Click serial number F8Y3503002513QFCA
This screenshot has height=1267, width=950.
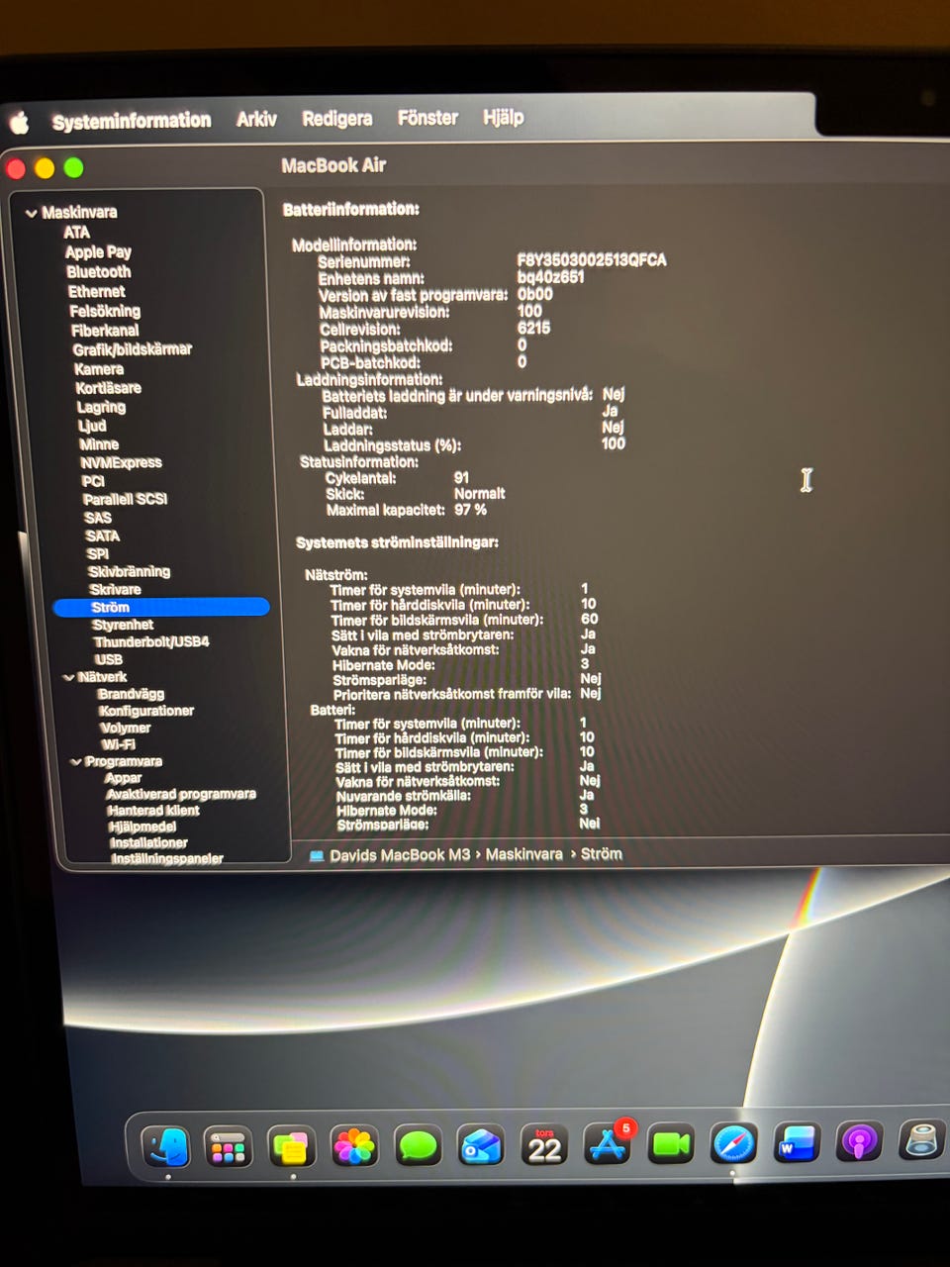592,260
